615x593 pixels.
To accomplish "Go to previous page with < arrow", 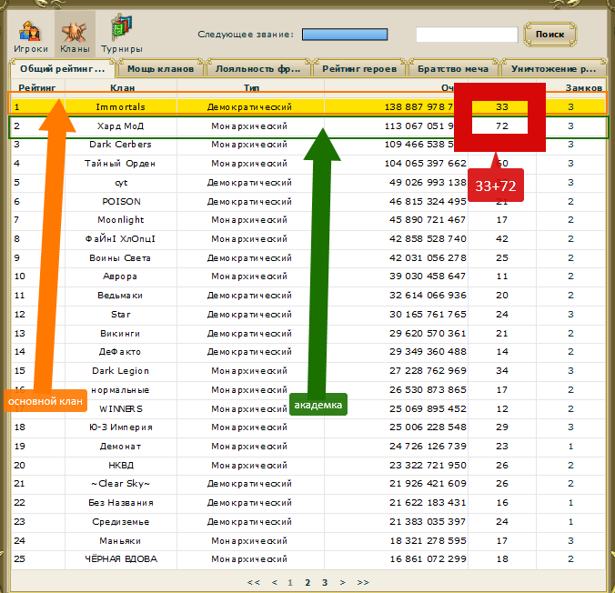I will click(x=274, y=582).
